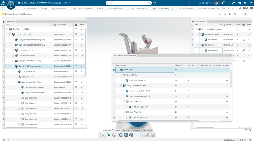Click the Service Items horizontal scrollbar
This screenshot has height=143, width=254.
pyautogui.click(x=22, y=128)
